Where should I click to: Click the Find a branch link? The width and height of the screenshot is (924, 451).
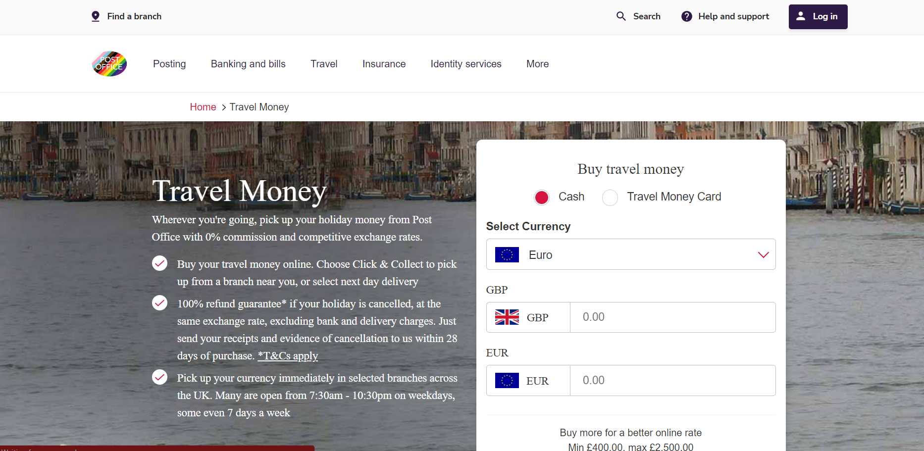pyautogui.click(x=134, y=16)
